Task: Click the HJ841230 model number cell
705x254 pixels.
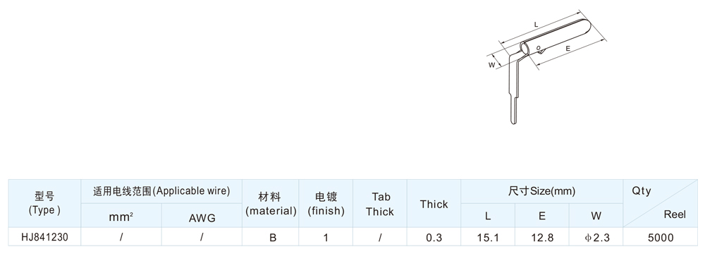Action: coord(44,237)
